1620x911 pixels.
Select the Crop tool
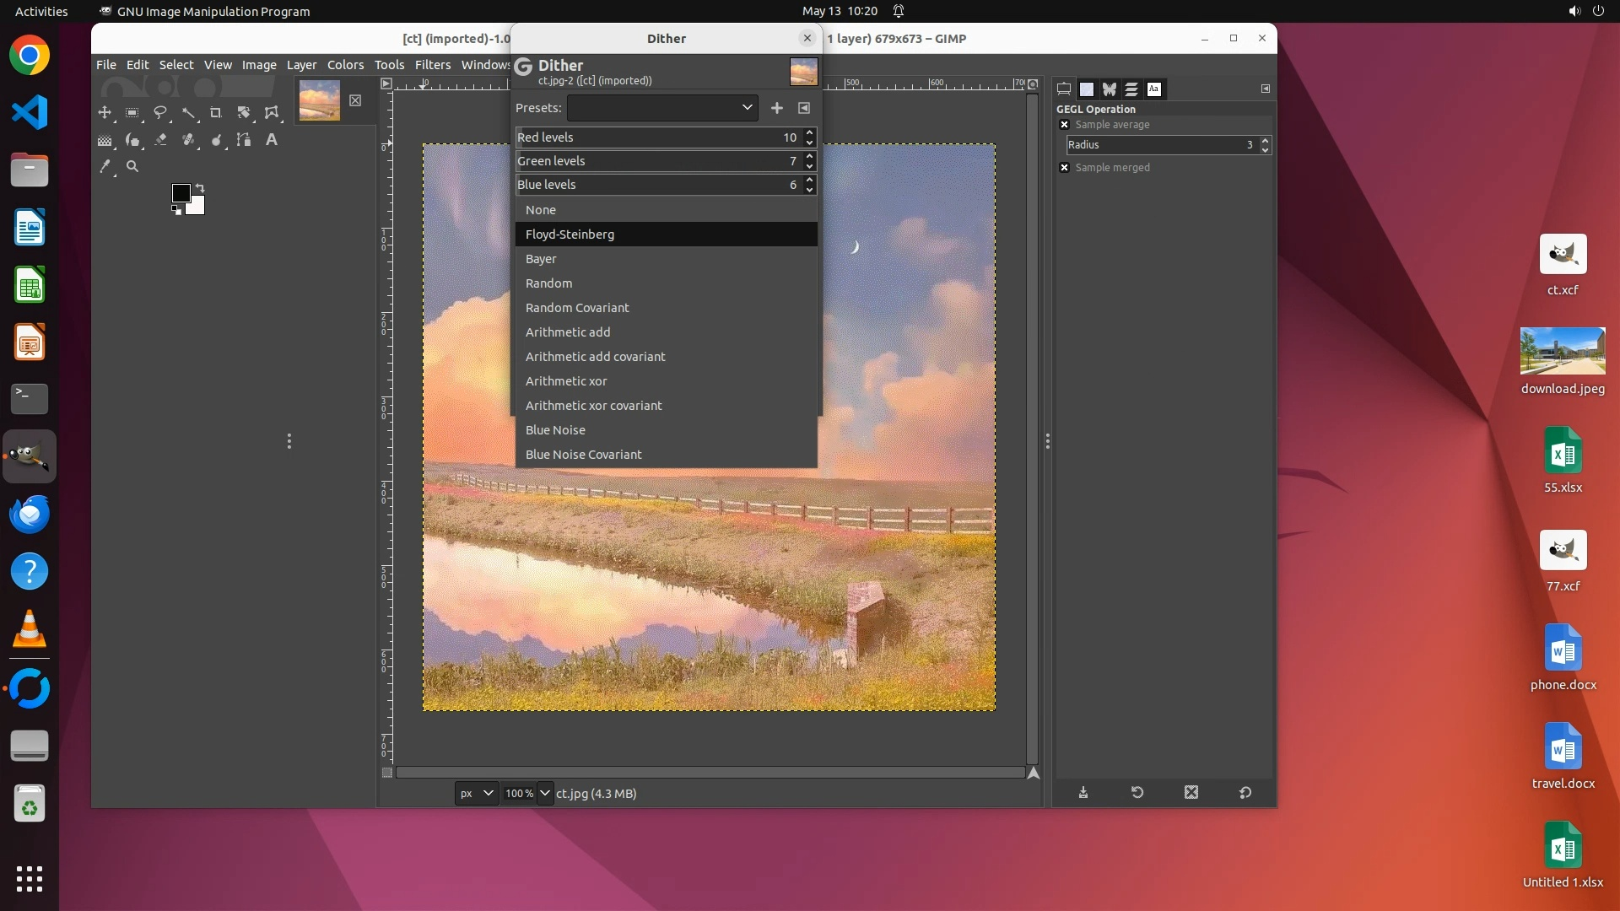tap(216, 112)
